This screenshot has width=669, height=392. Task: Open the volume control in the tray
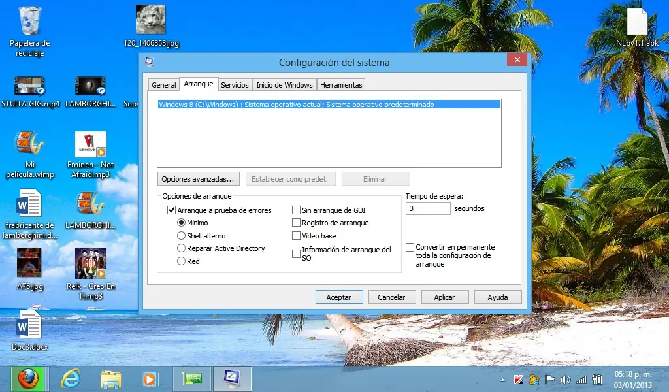tap(565, 380)
